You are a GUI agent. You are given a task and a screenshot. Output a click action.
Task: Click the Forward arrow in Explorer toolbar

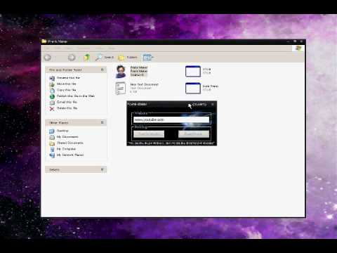coord(72,58)
